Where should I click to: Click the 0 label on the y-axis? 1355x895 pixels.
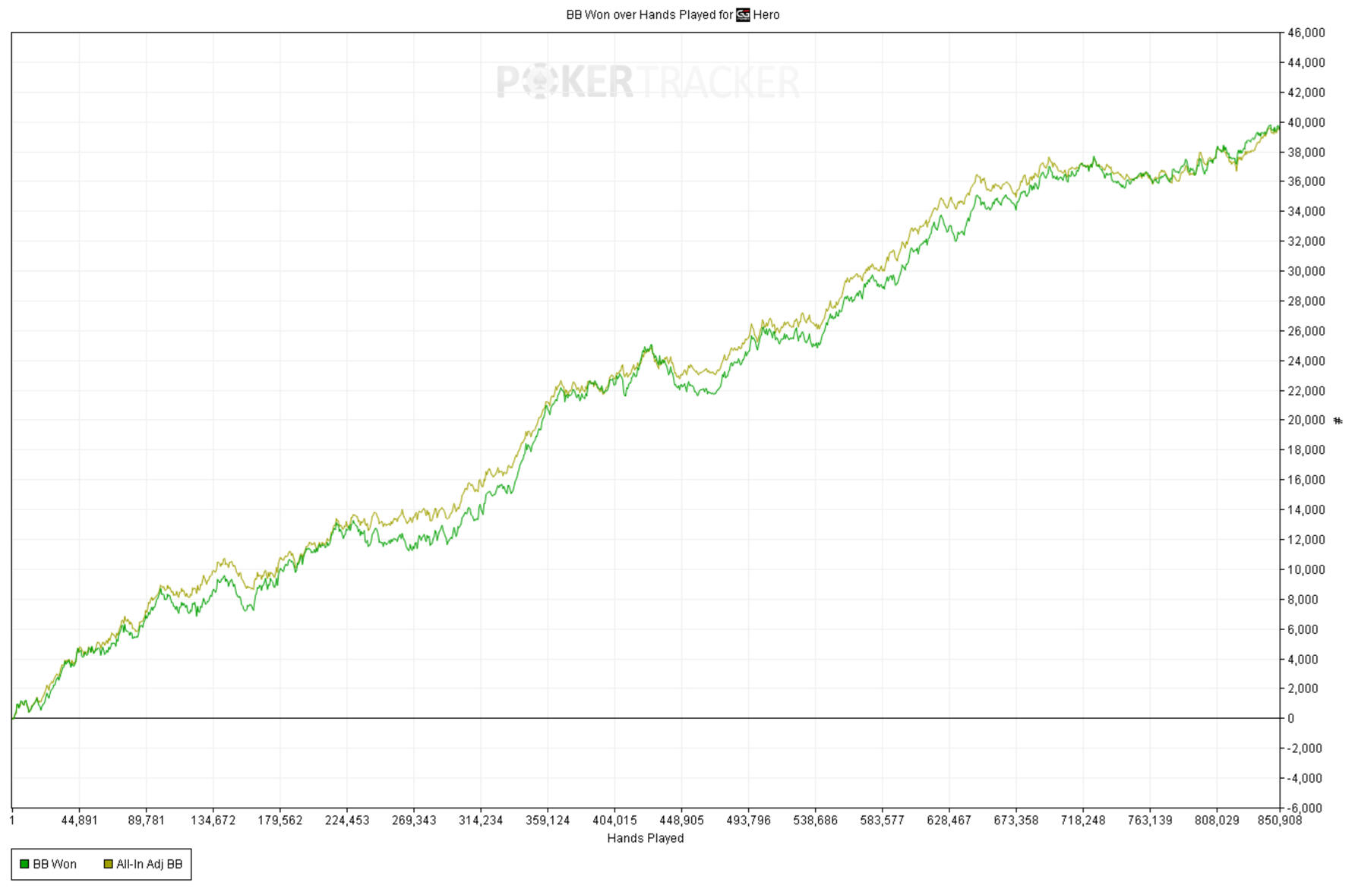click(x=1290, y=718)
